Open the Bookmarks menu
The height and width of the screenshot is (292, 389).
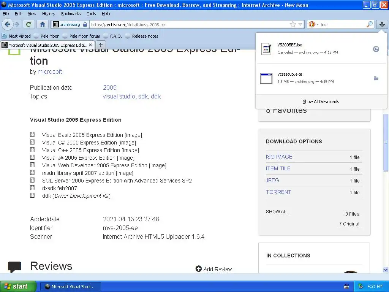tap(71, 14)
